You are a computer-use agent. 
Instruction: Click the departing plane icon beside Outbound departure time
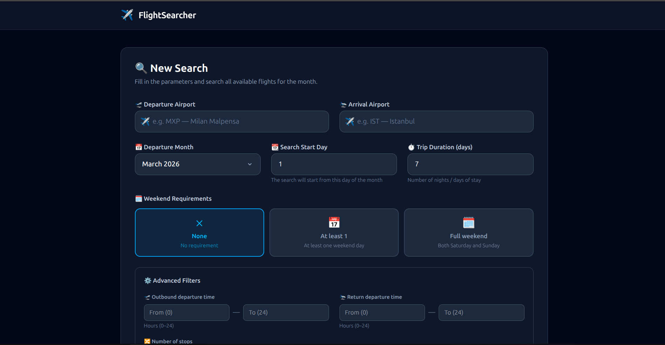point(147,297)
